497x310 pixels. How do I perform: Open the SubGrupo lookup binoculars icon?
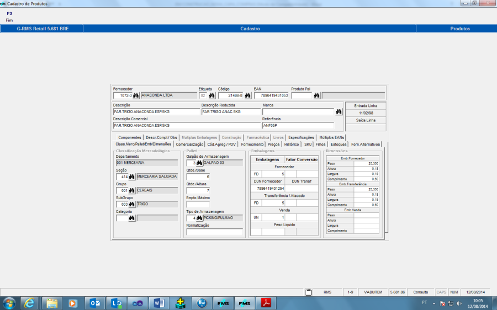click(131, 204)
